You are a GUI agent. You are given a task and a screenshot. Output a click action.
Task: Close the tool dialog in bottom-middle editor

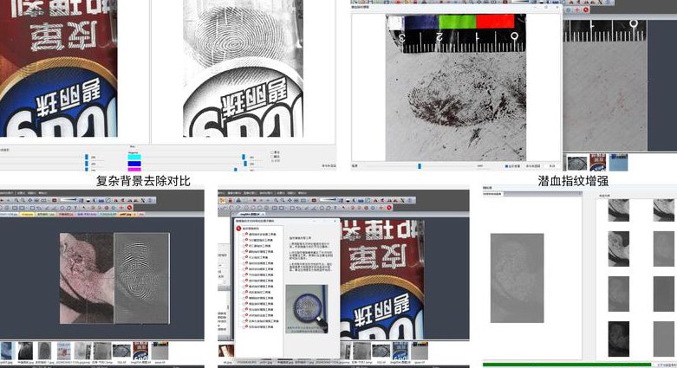click(x=335, y=221)
